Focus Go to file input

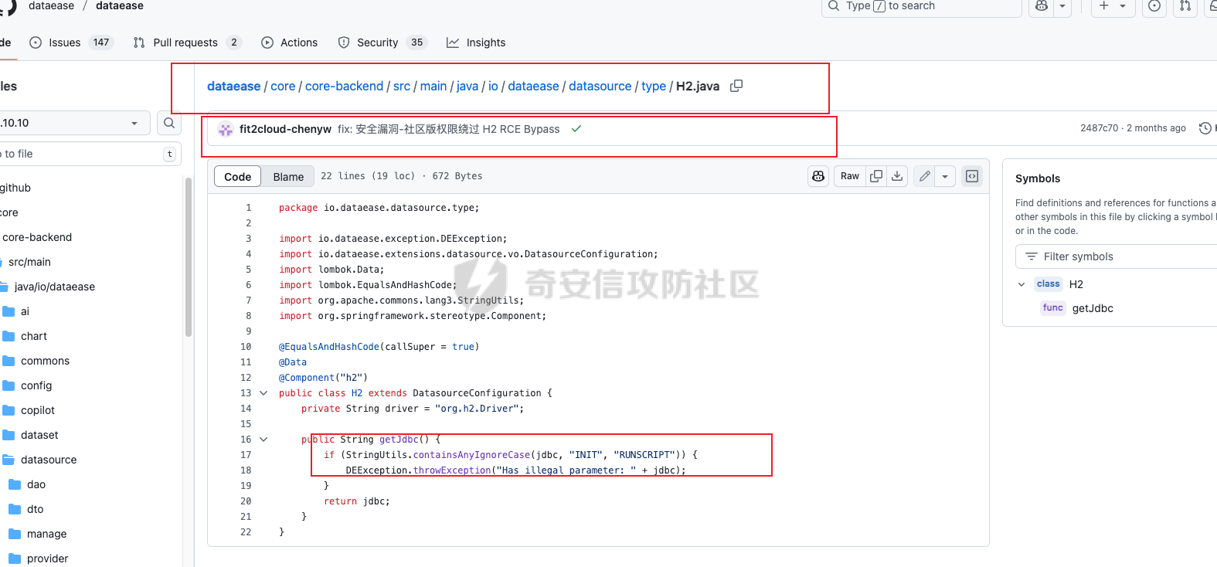90,154
